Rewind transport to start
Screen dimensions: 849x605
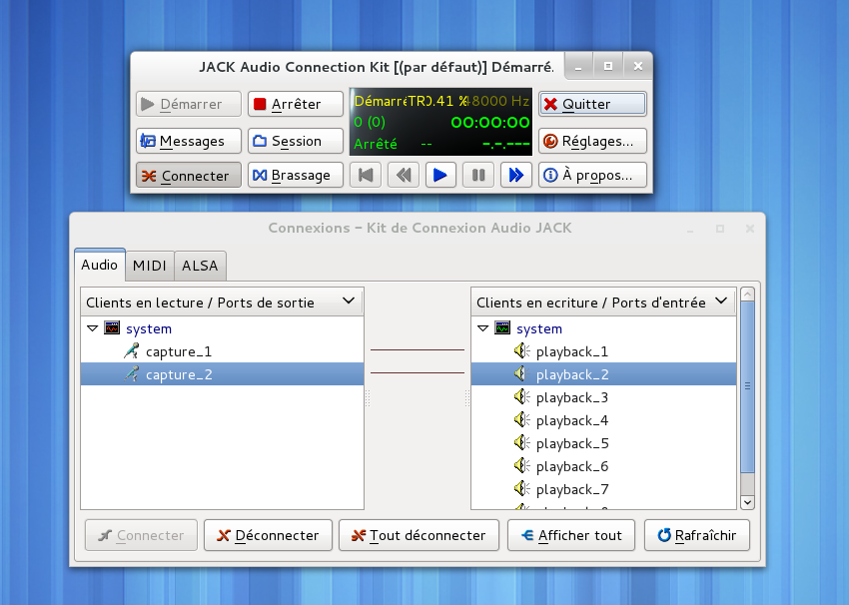pyautogui.click(x=366, y=176)
